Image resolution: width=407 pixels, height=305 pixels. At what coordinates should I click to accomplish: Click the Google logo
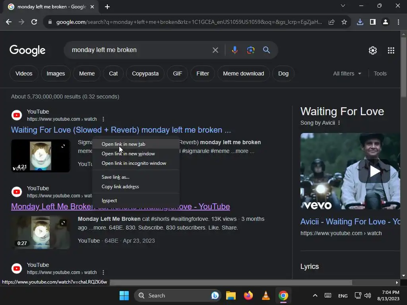click(x=27, y=50)
